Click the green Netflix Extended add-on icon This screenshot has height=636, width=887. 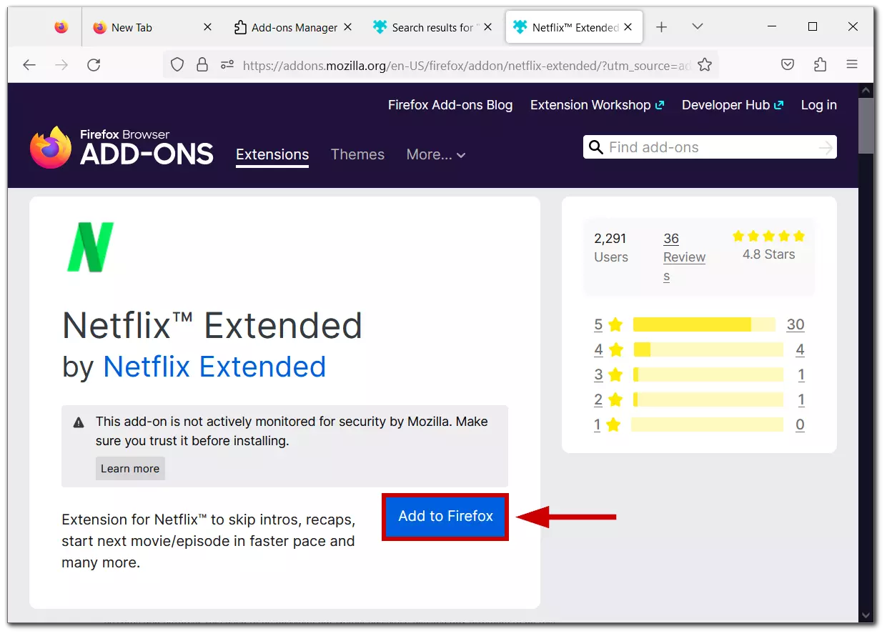91,247
